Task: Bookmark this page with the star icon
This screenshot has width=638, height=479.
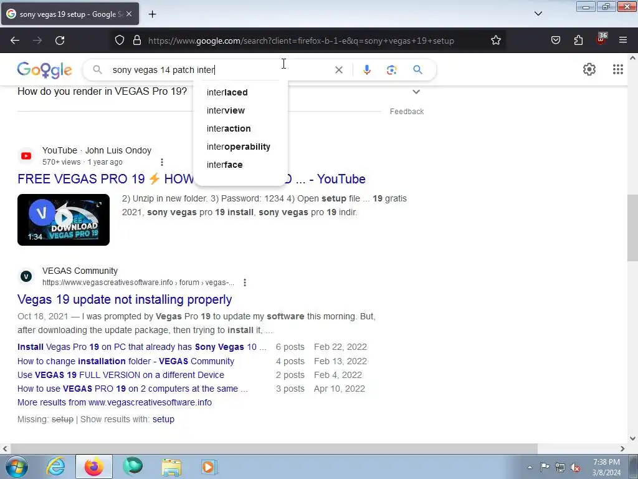Action: tap(495, 41)
